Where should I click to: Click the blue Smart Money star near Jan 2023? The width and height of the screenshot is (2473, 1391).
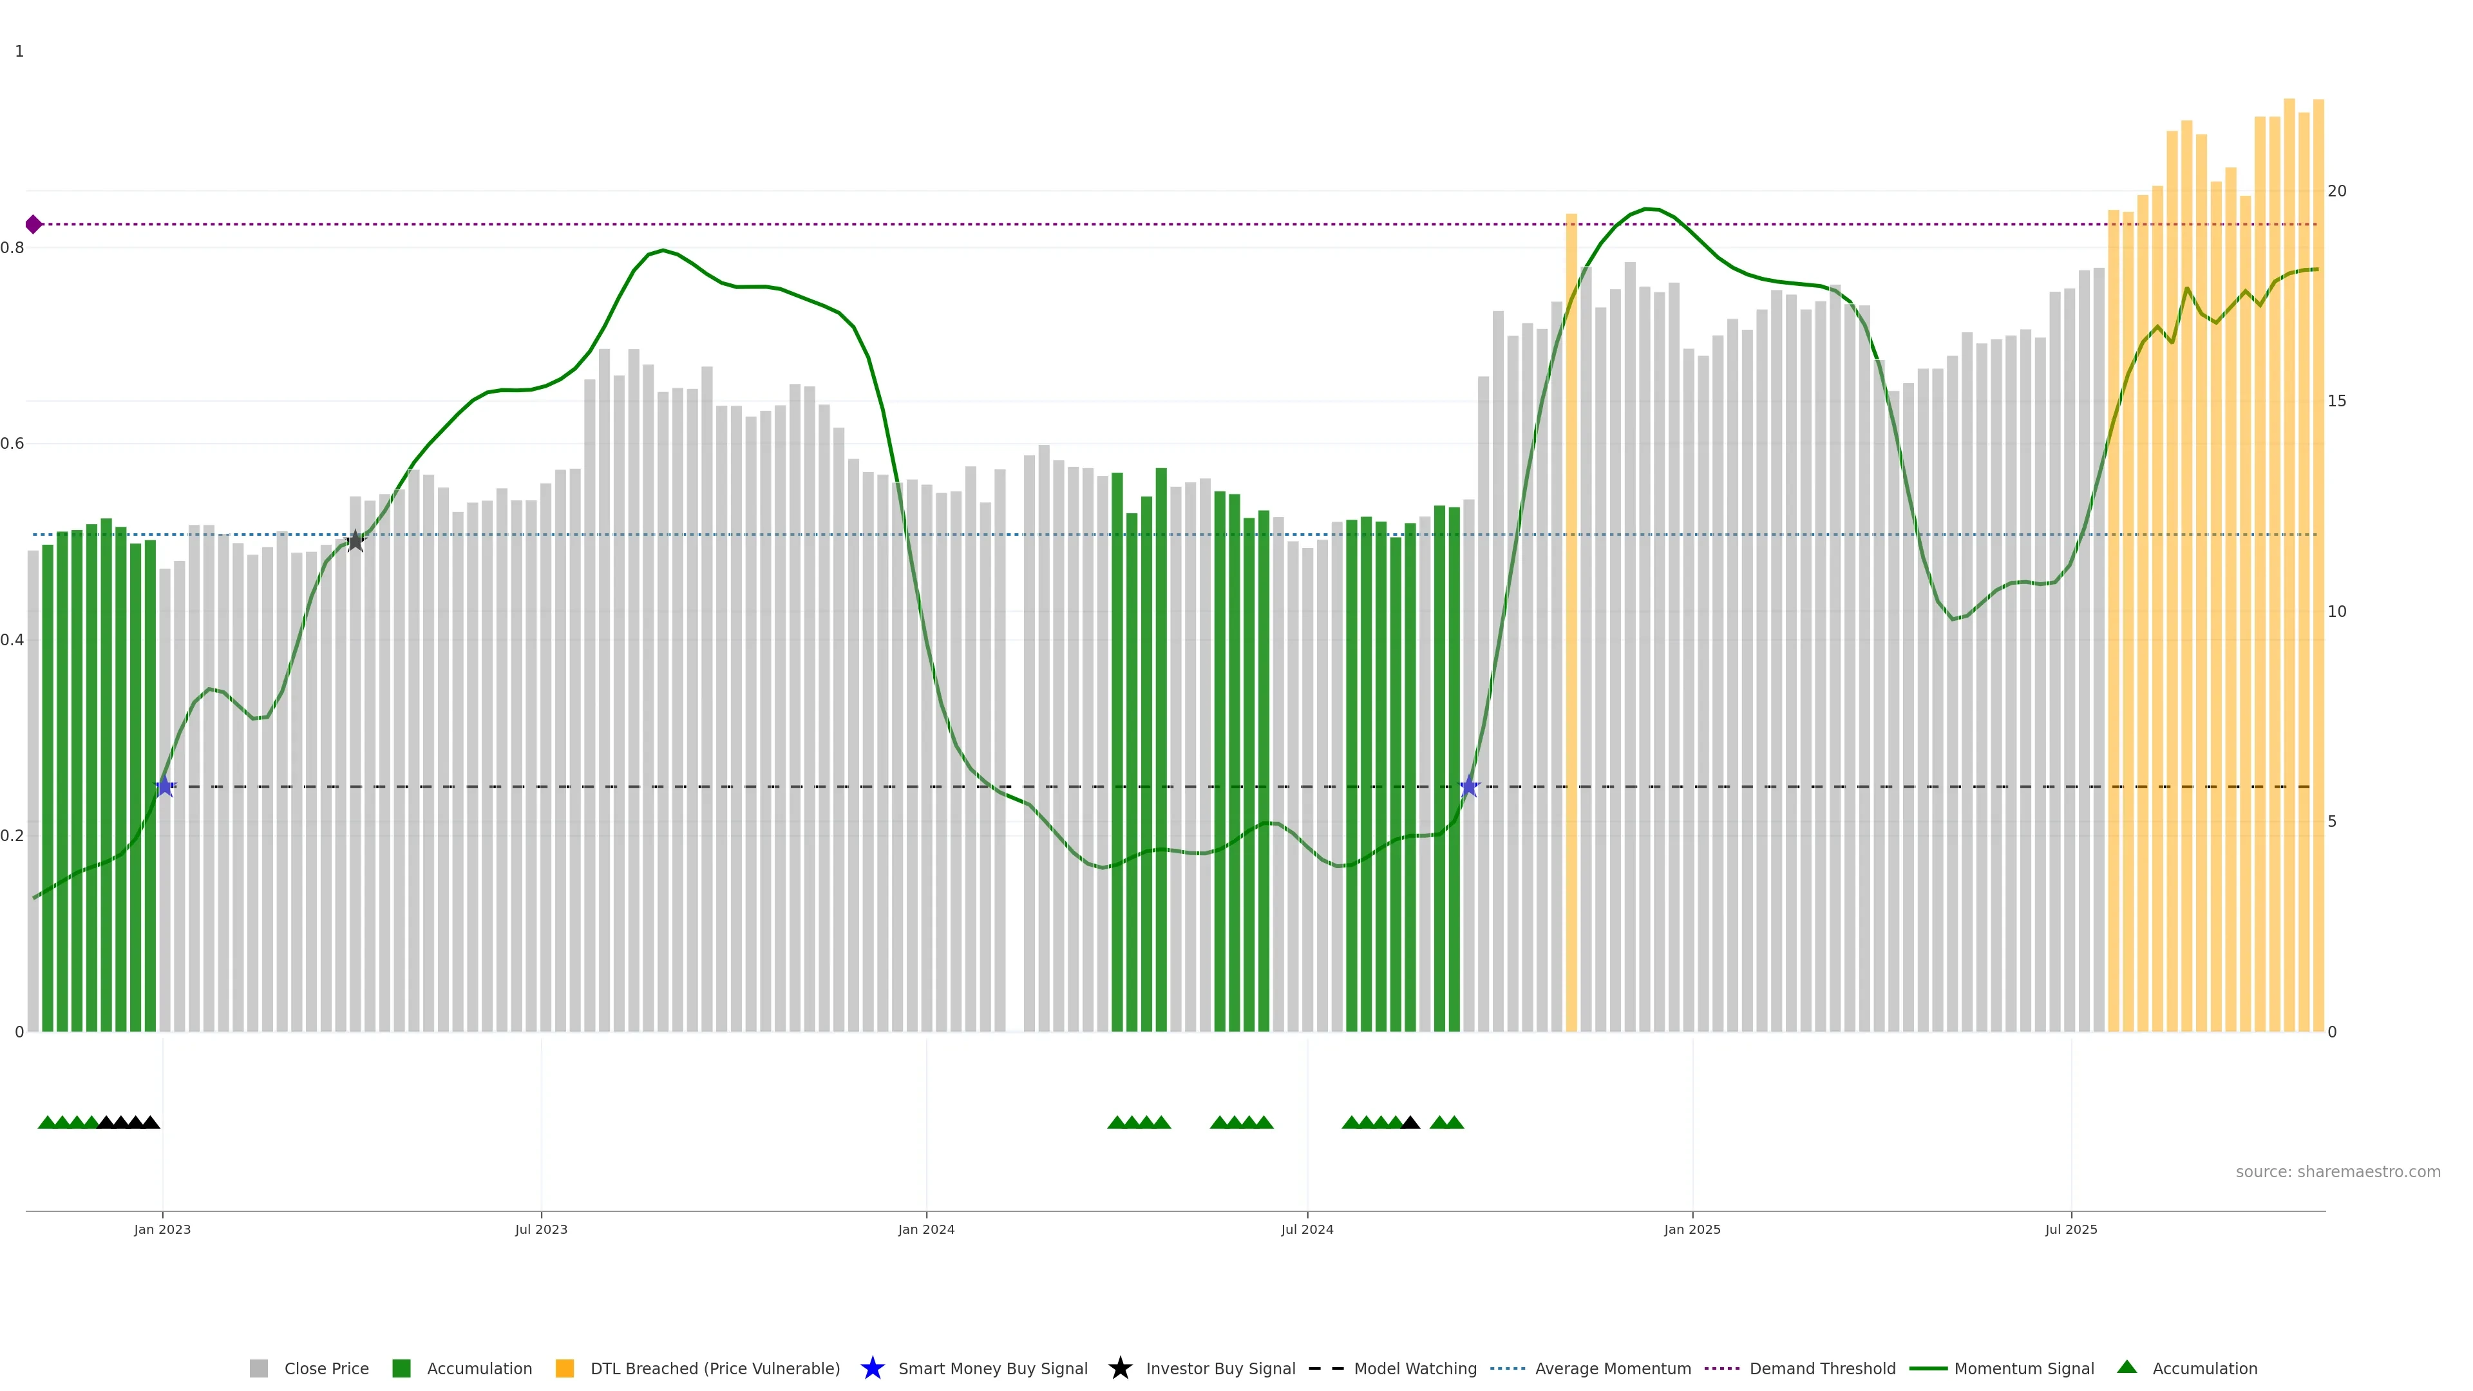tap(165, 786)
